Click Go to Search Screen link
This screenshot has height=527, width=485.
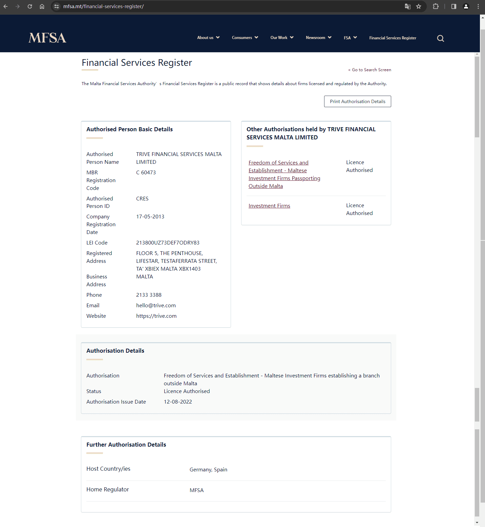pos(370,70)
